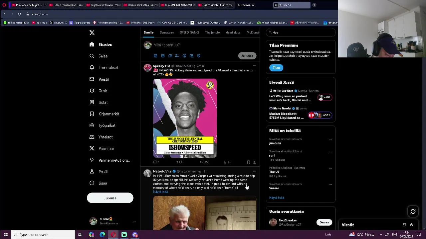Viewport: 426px width, 239px height.
Task: Reply to the Speedy HQ post
Action: tap(156, 162)
